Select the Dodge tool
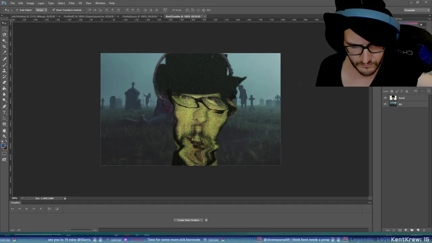 [x=4, y=100]
